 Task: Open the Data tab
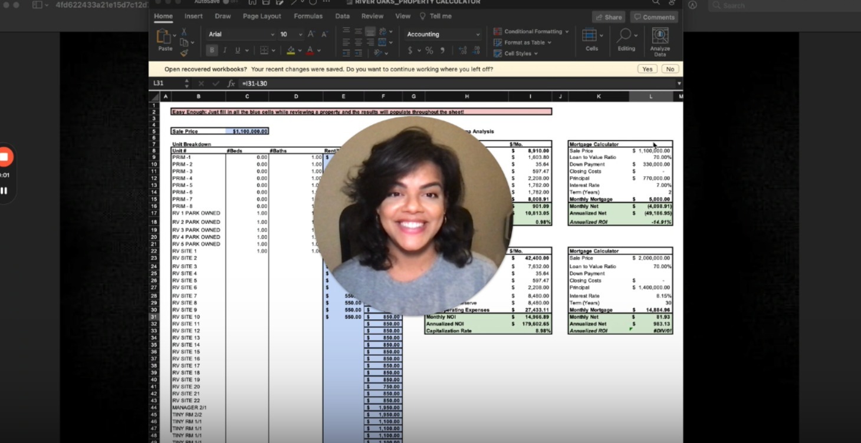[343, 16]
